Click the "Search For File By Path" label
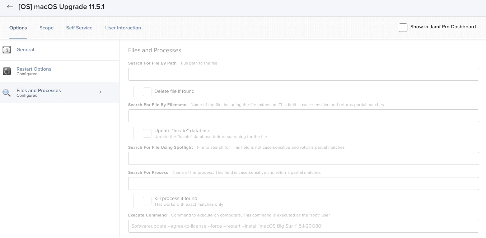This screenshot has height=238, width=486. point(152,63)
